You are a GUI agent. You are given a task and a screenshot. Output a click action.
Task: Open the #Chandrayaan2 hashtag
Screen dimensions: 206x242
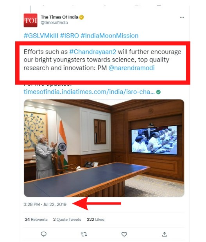(x=93, y=52)
